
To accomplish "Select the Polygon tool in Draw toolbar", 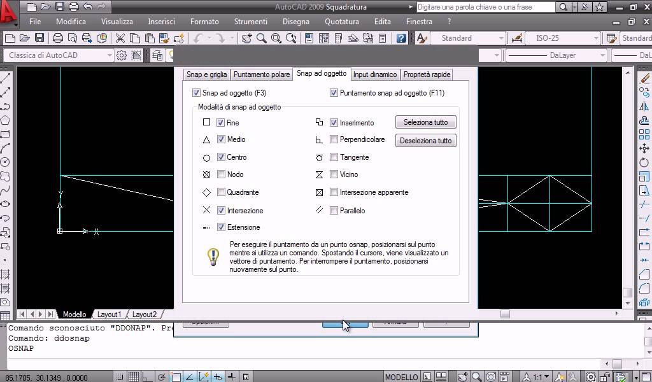I will [5, 120].
